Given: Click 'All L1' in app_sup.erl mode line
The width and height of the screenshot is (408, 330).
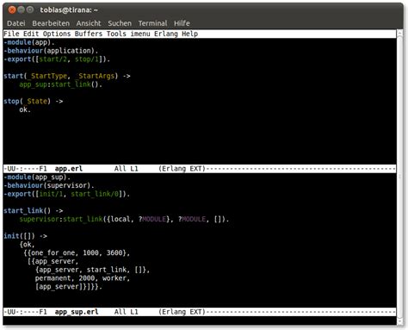Looking at the screenshot, I should pos(127,312).
